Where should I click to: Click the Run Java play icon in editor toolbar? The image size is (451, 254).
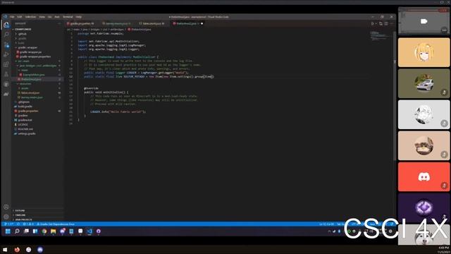point(373,23)
